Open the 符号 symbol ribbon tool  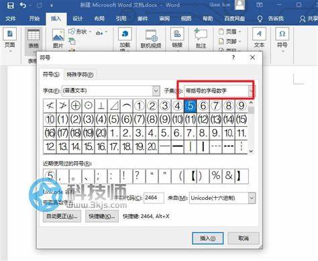tap(282, 39)
